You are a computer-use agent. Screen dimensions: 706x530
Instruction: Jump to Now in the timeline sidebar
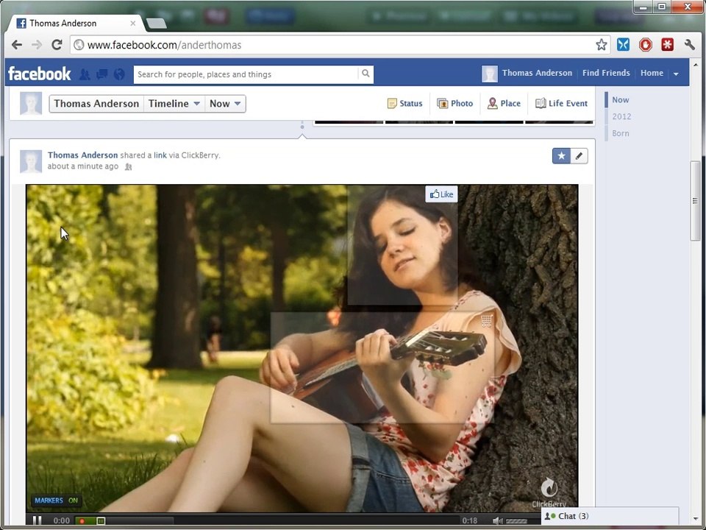click(x=621, y=100)
